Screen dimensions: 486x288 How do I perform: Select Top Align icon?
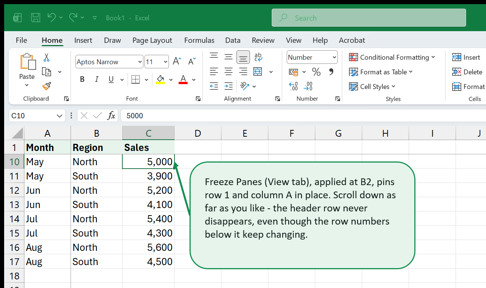(x=214, y=57)
